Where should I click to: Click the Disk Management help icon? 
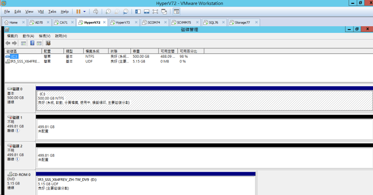(x=32, y=43)
